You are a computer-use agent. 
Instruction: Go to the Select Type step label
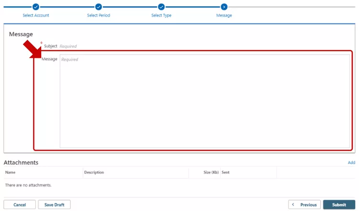pyautogui.click(x=161, y=15)
